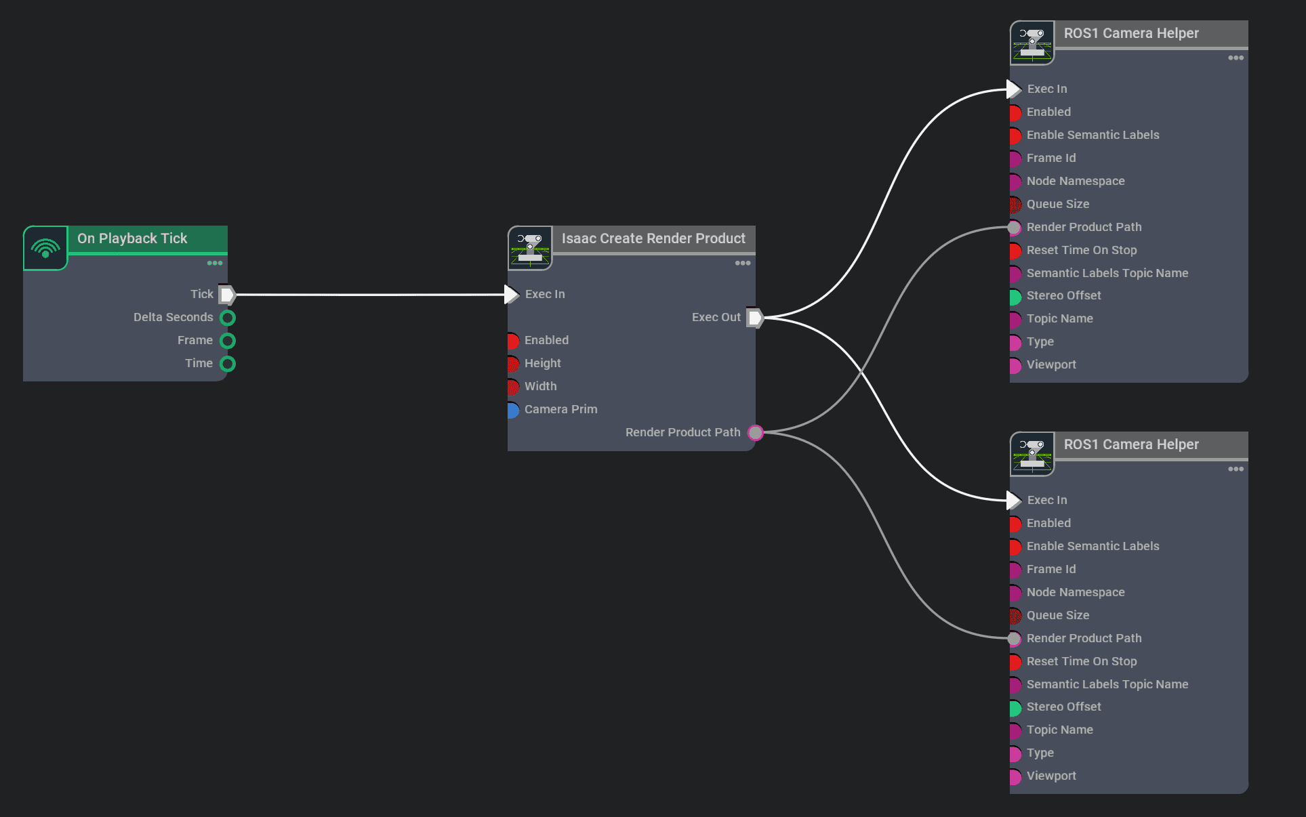Click the Isaac Create Render Product node robot icon
Image resolution: width=1306 pixels, height=817 pixels.
(530, 248)
